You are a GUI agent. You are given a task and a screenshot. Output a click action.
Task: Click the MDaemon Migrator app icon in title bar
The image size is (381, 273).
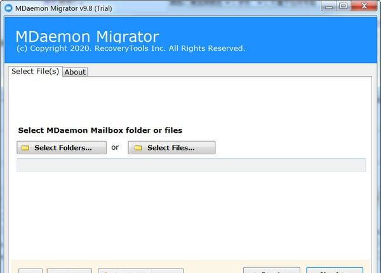click(8, 8)
